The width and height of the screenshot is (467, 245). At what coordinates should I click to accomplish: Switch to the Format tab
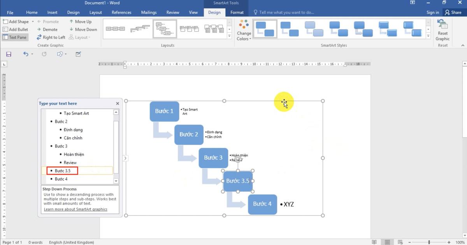[237, 12]
